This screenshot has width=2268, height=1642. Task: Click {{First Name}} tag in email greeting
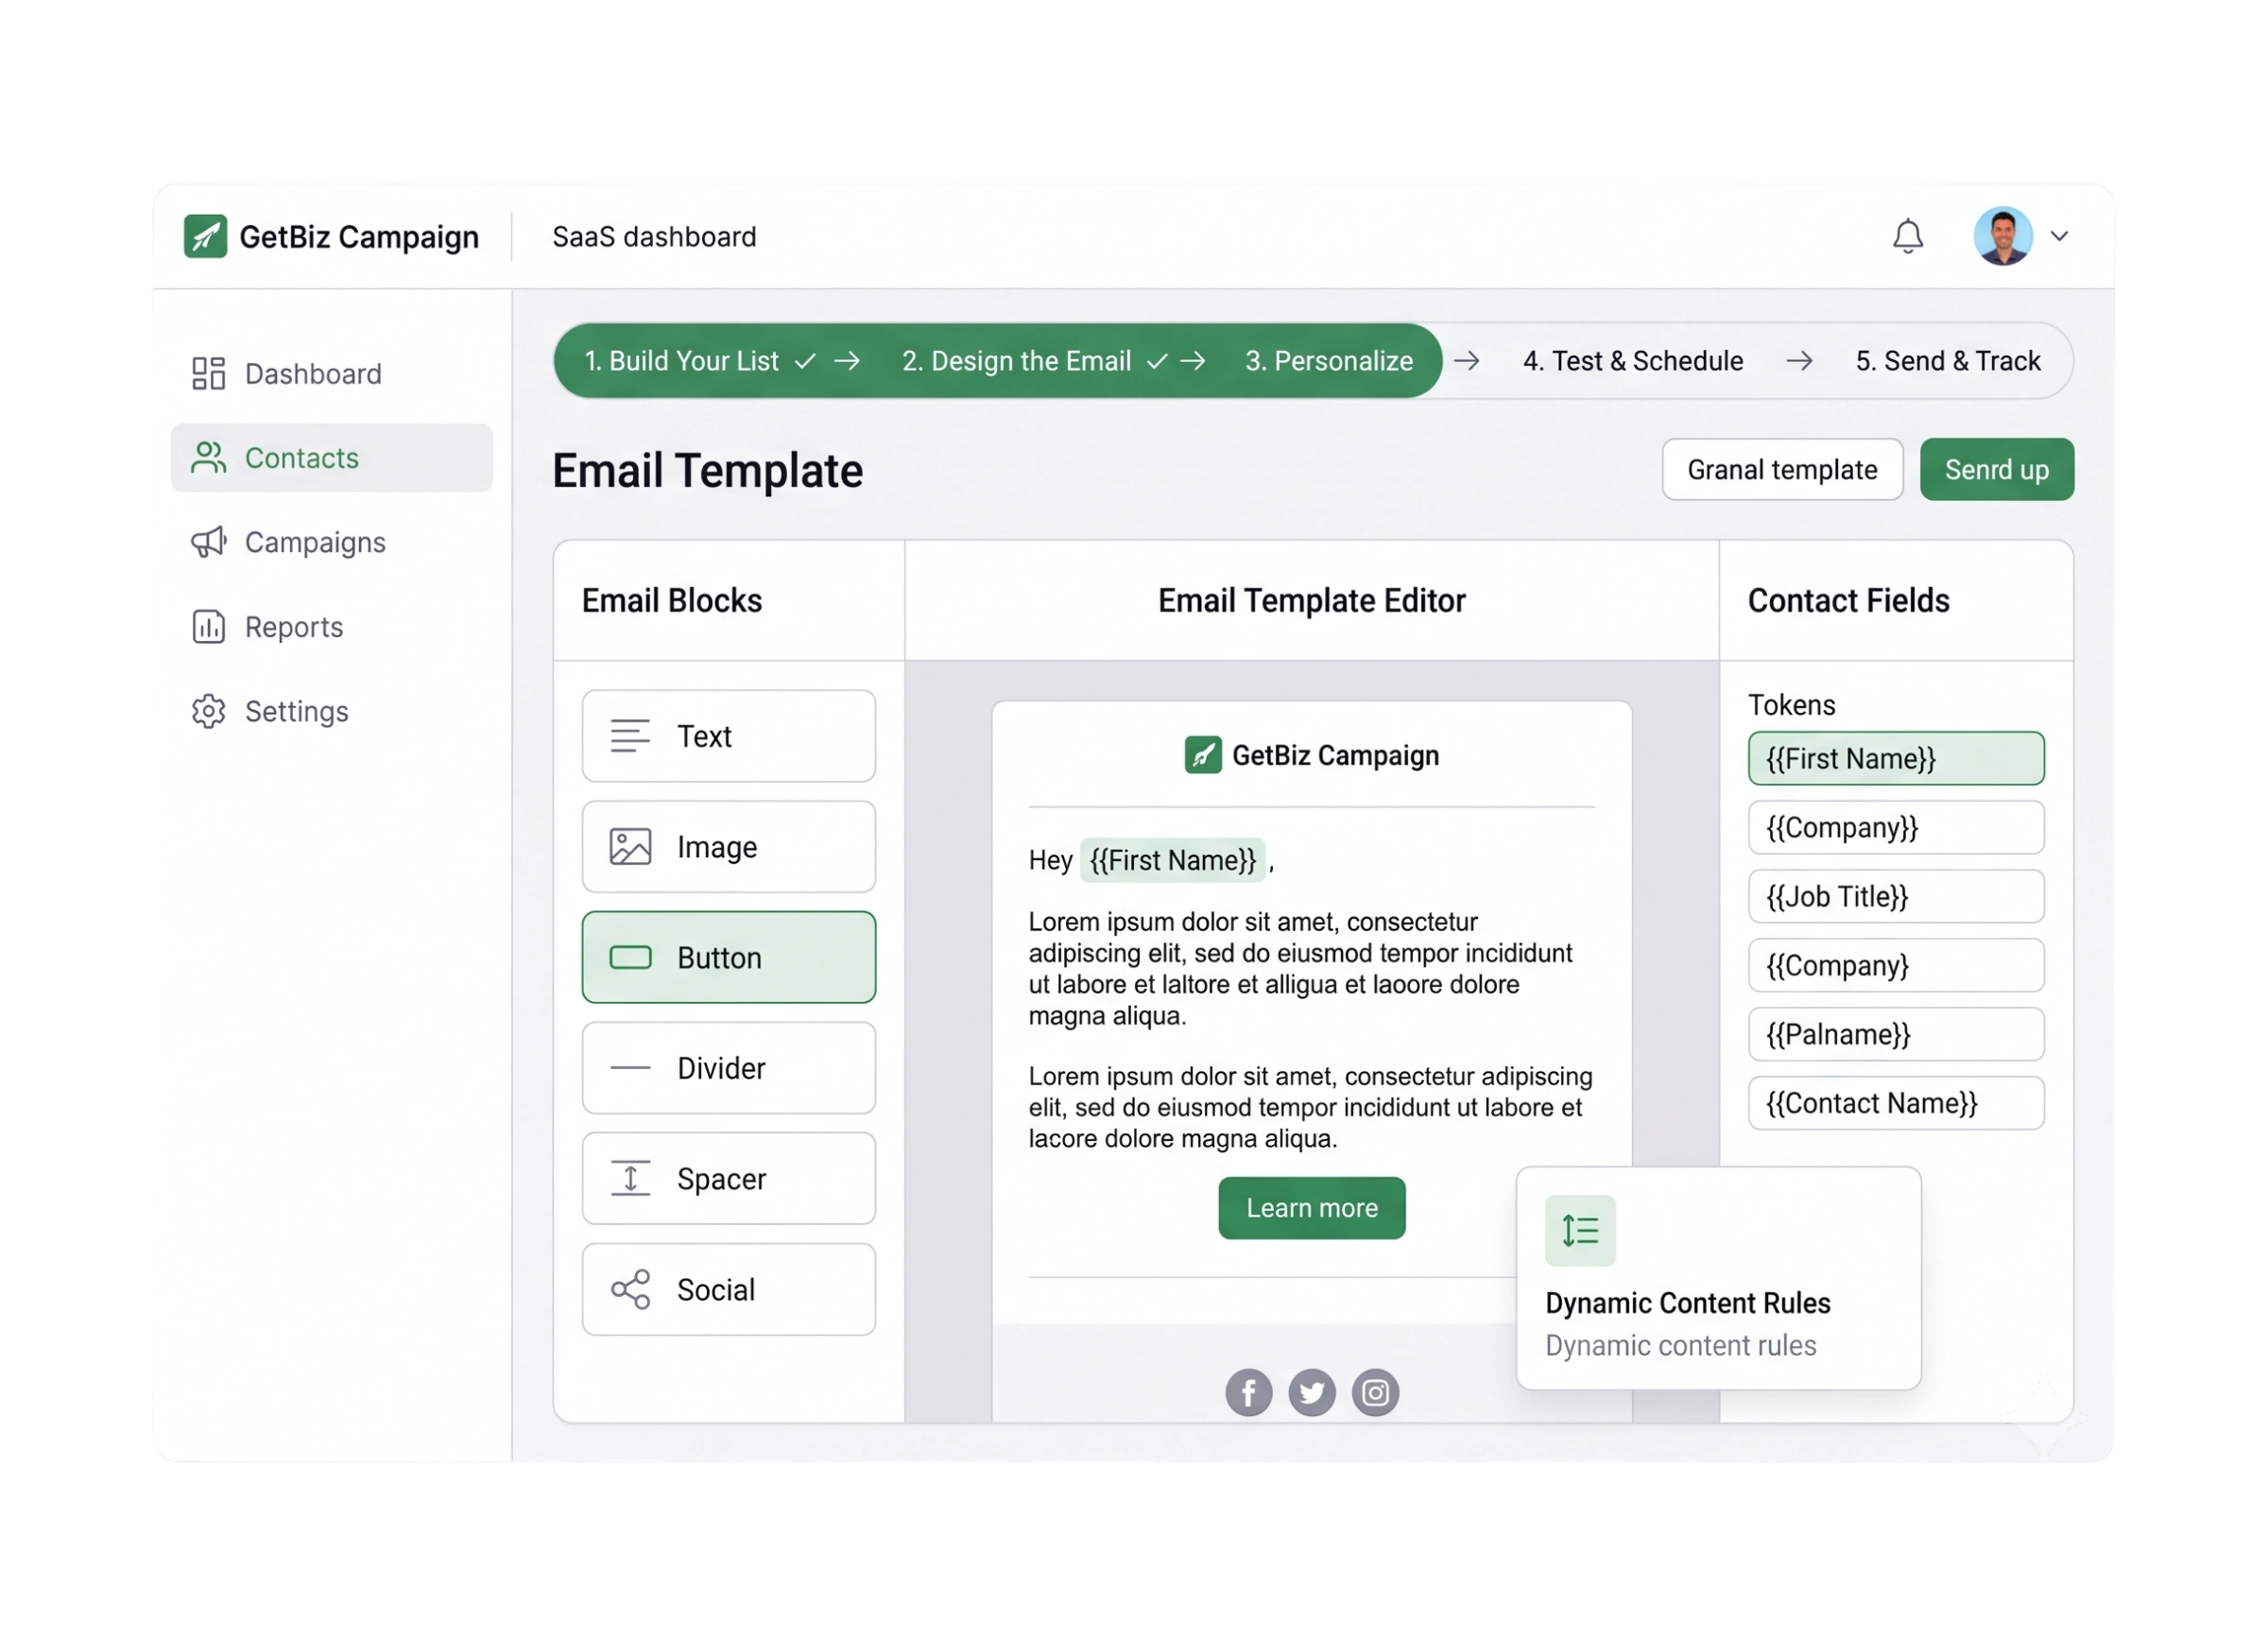click(1172, 859)
